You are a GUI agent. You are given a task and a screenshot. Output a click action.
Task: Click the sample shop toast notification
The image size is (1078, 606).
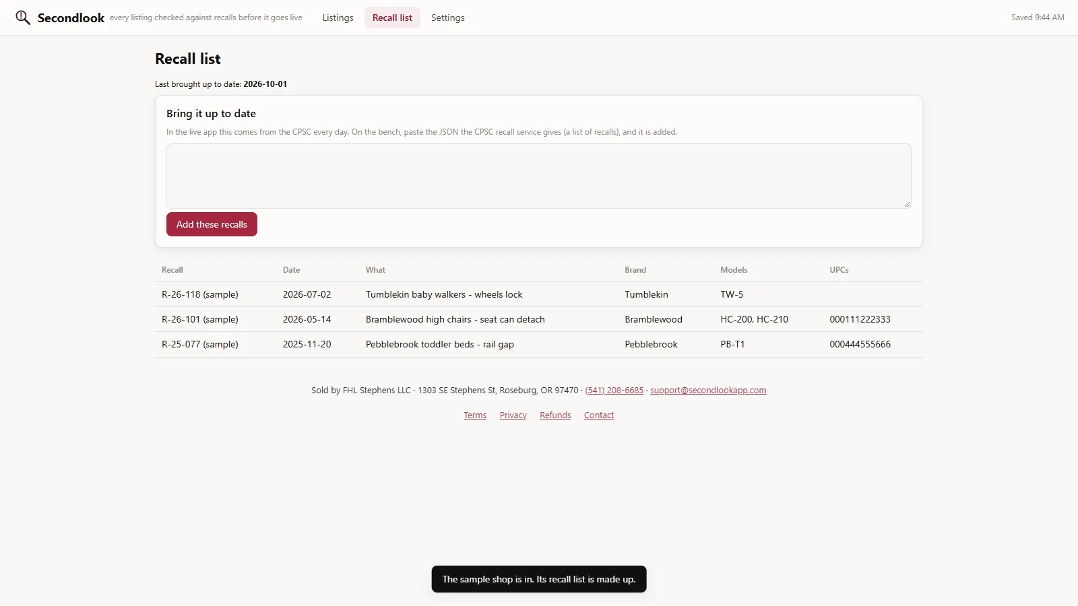coord(539,579)
